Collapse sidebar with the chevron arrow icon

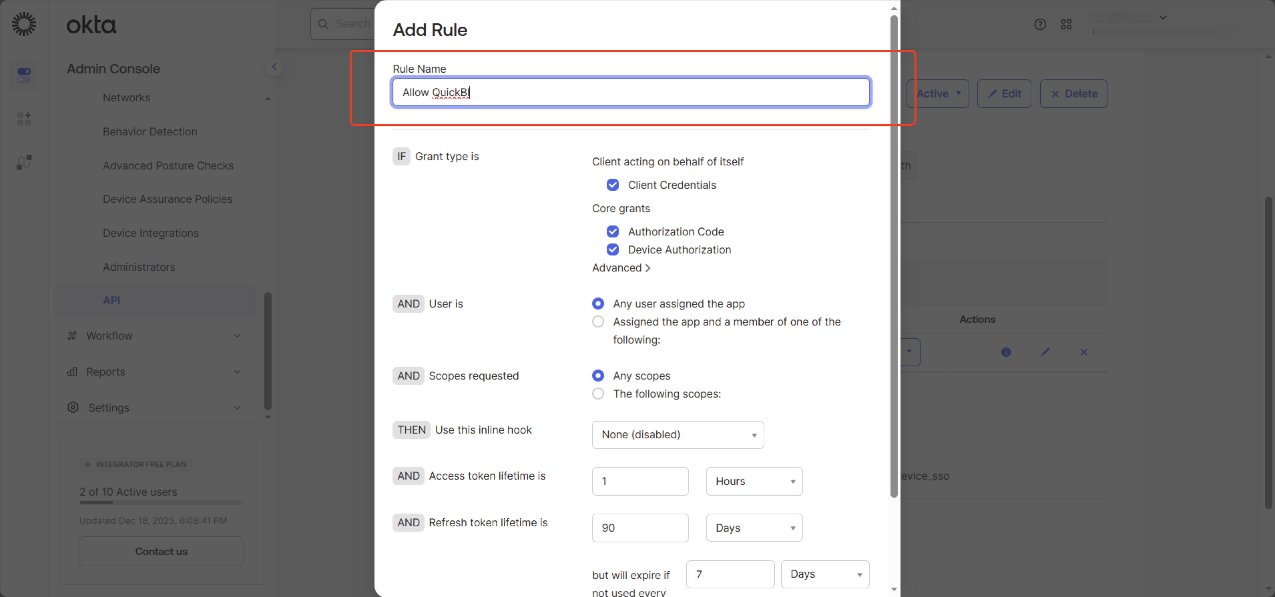pos(274,67)
